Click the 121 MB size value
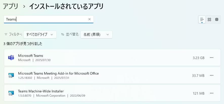224x104 pixels. pyautogui.click(x=199, y=93)
